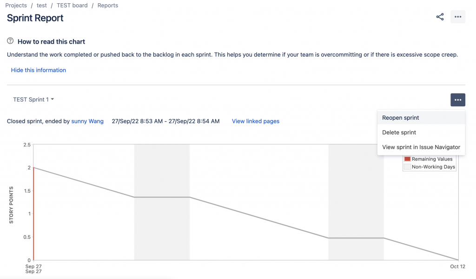Click the Oct 12 date label on the chart

(457, 266)
